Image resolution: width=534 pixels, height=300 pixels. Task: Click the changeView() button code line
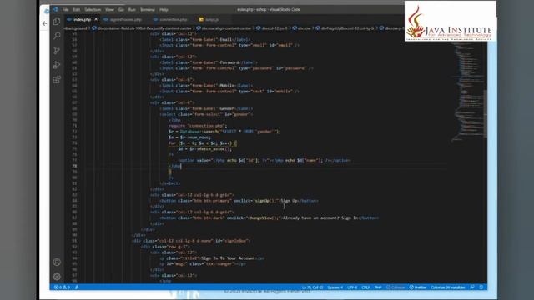pyautogui.click(x=269, y=217)
